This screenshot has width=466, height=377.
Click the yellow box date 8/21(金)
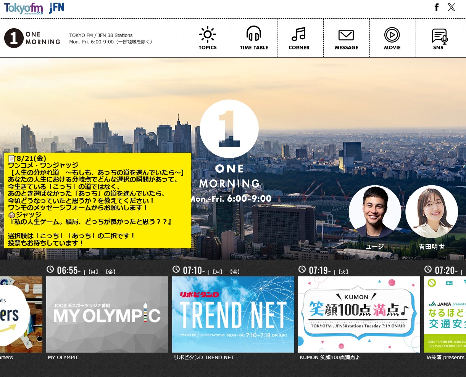pyautogui.click(x=31, y=159)
